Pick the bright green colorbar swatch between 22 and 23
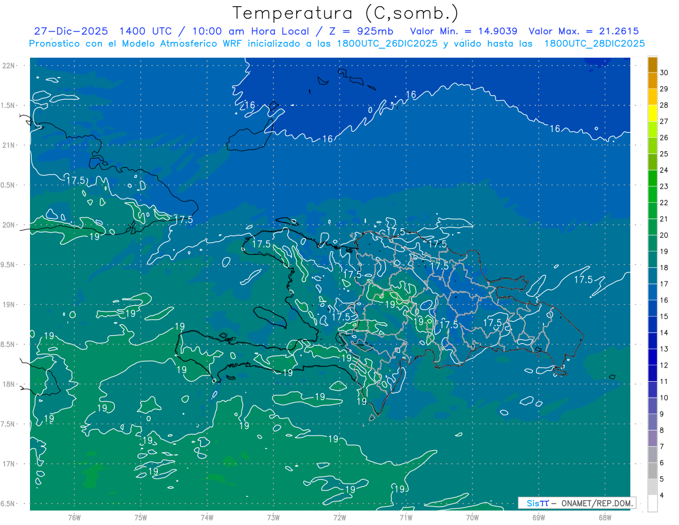Viewport: 679px width, 525px height. tap(652, 195)
